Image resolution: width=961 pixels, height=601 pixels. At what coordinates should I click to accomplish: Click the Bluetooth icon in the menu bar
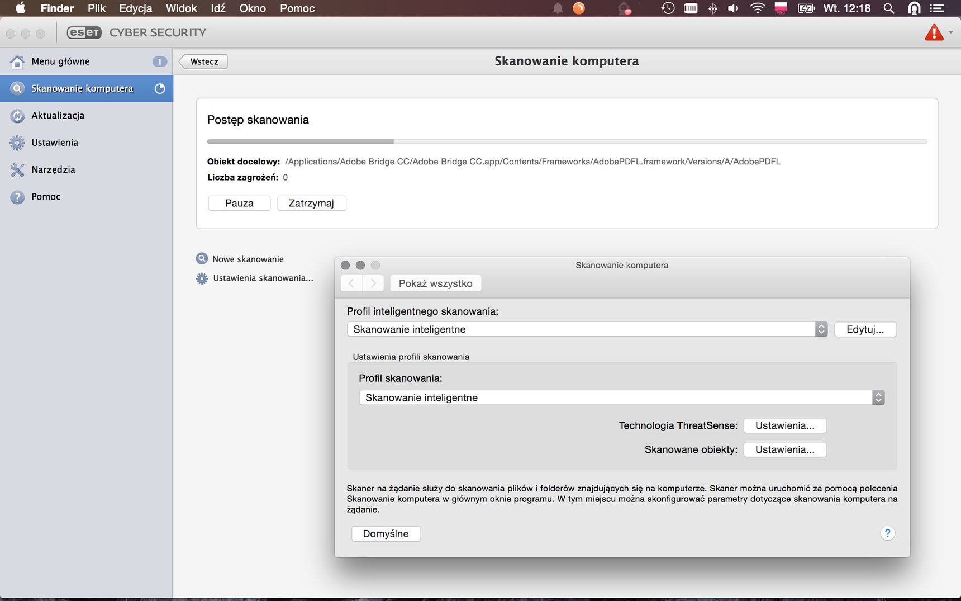[x=712, y=8]
